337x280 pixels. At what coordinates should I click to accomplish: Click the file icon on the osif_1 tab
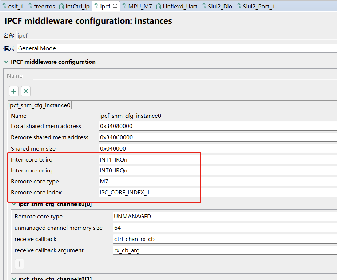[x=4, y=6]
